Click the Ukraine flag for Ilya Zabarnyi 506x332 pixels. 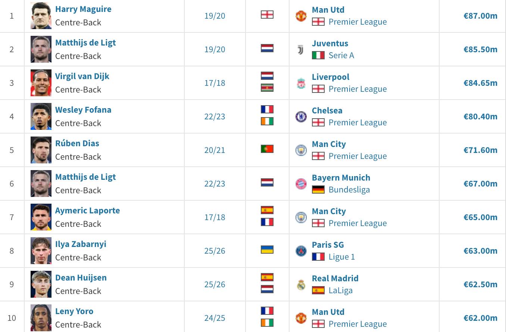pos(267,250)
